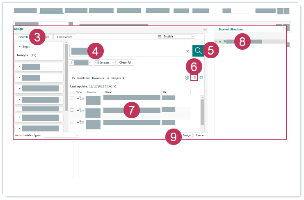Screen dimensions: 304x200
Task: Open the English language dropdown
Action: pyautogui.click(x=176, y=37)
